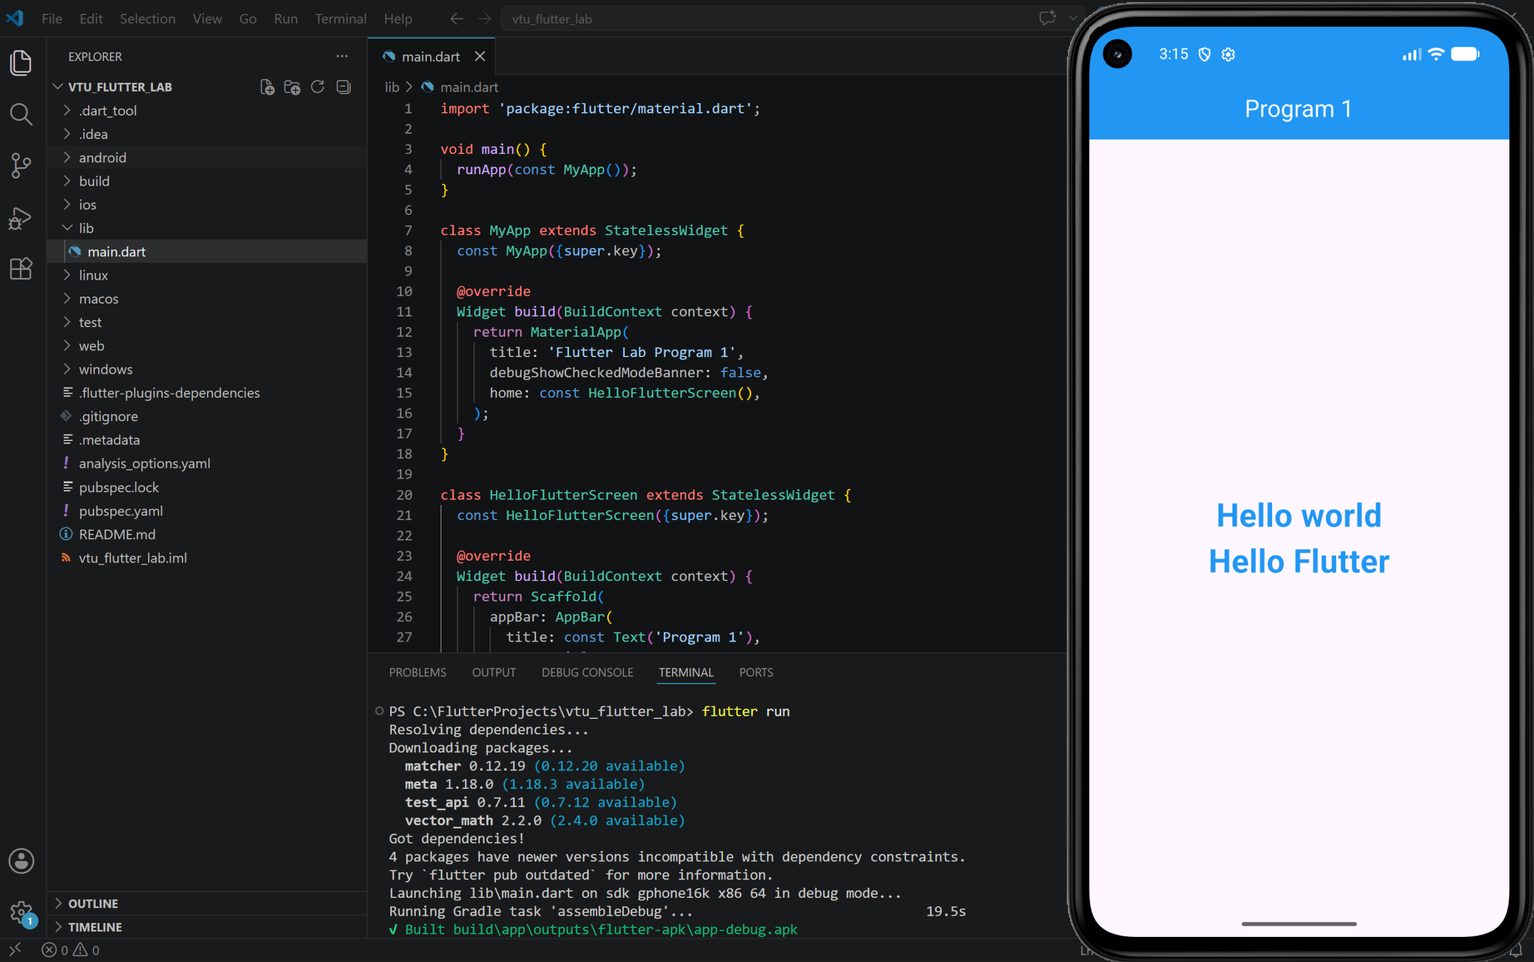Screen dimensions: 1534x962
Task: Open vtu_flutter_lab.iml file
Action: coord(132,559)
